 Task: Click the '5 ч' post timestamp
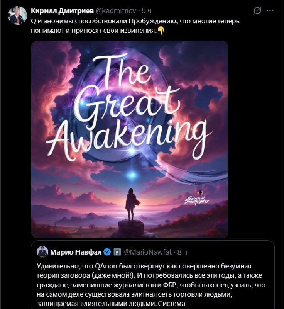tap(147, 11)
